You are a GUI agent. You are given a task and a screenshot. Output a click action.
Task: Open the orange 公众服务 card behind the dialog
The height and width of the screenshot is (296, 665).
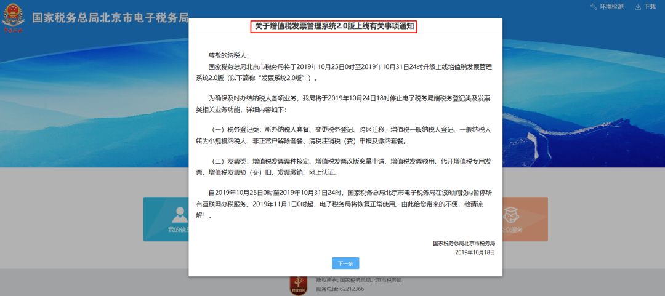point(525,219)
